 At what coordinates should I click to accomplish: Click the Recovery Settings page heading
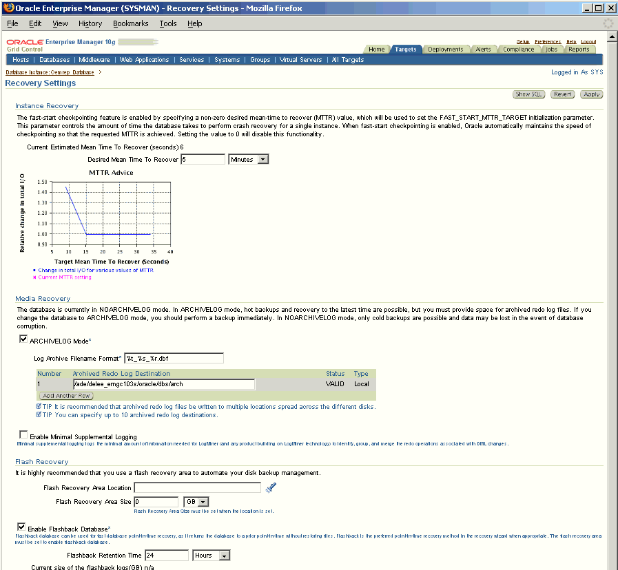(x=40, y=83)
